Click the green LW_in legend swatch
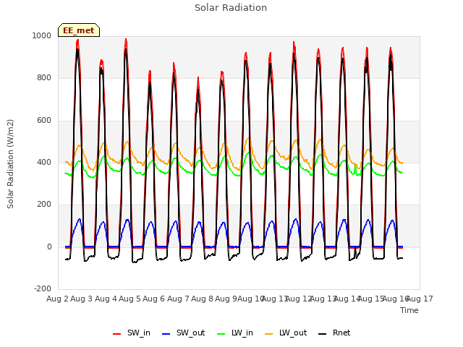The width and height of the screenshot is (463, 347). pos(221,334)
